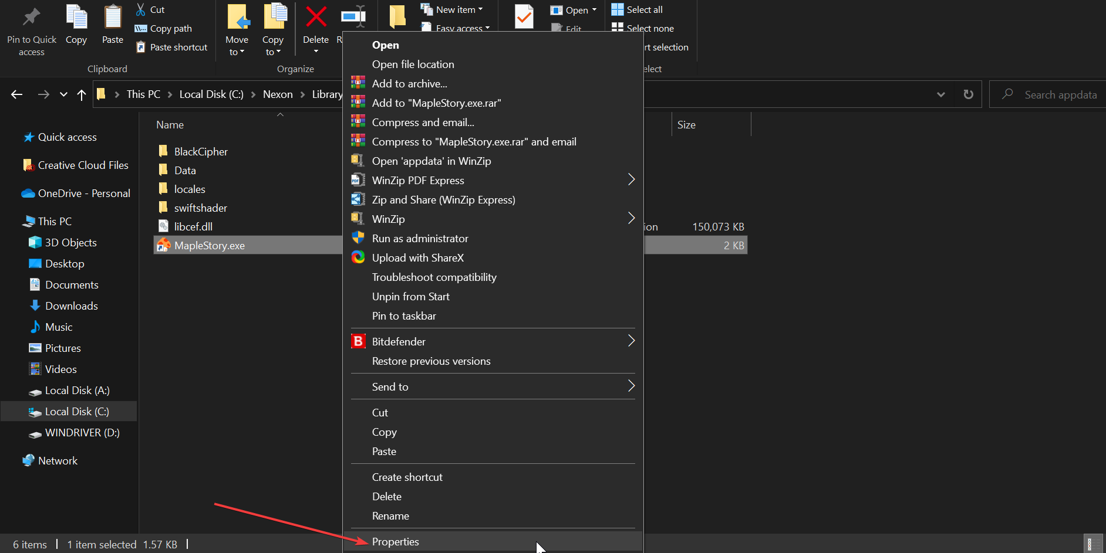Switch to details view icon in status bar

(1093, 544)
